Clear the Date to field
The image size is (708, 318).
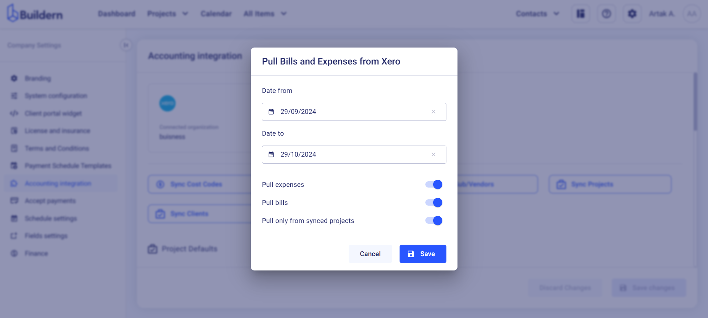point(434,154)
